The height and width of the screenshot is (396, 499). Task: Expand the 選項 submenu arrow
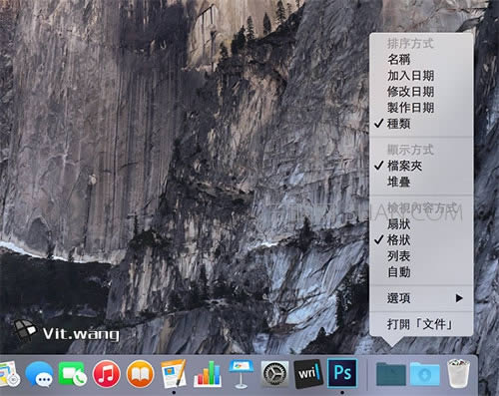coord(459,298)
